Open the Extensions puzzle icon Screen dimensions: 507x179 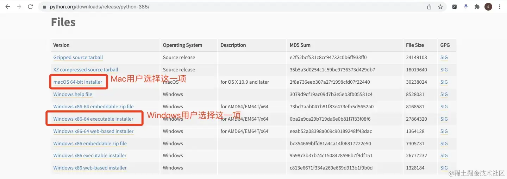click(x=477, y=7)
